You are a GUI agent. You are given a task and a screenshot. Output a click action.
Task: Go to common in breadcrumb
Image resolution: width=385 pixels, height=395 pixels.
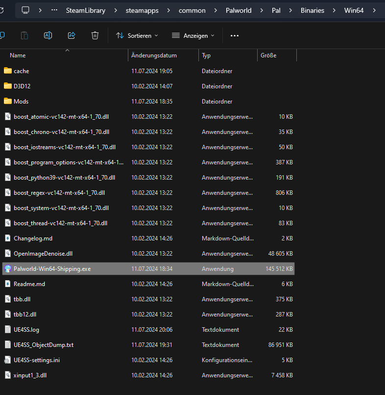192,10
